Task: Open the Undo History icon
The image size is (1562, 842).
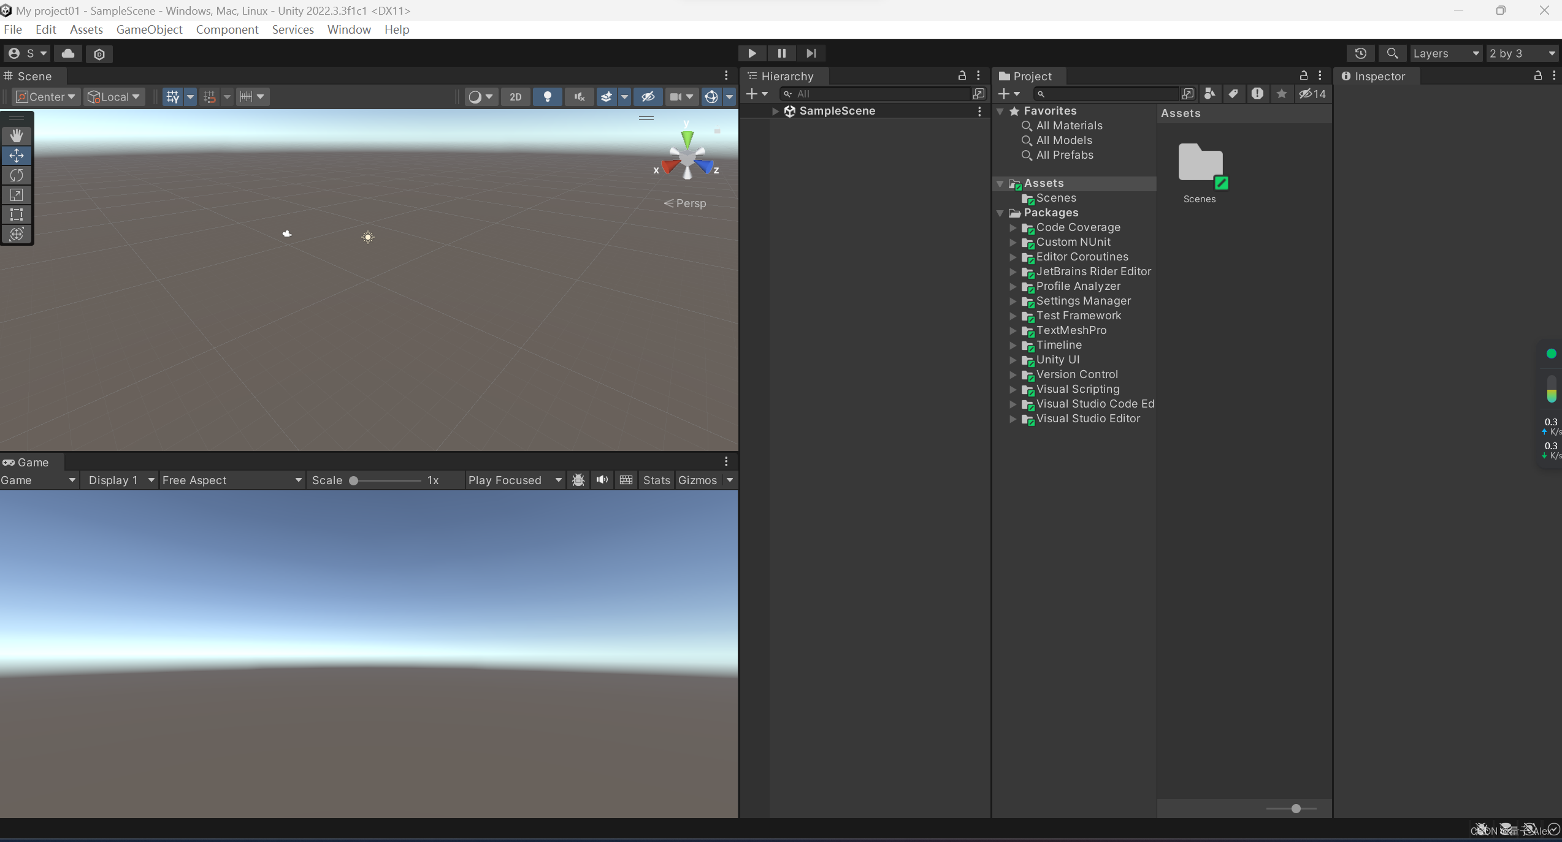Action: pyautogui.click(x=1360, y=53)
